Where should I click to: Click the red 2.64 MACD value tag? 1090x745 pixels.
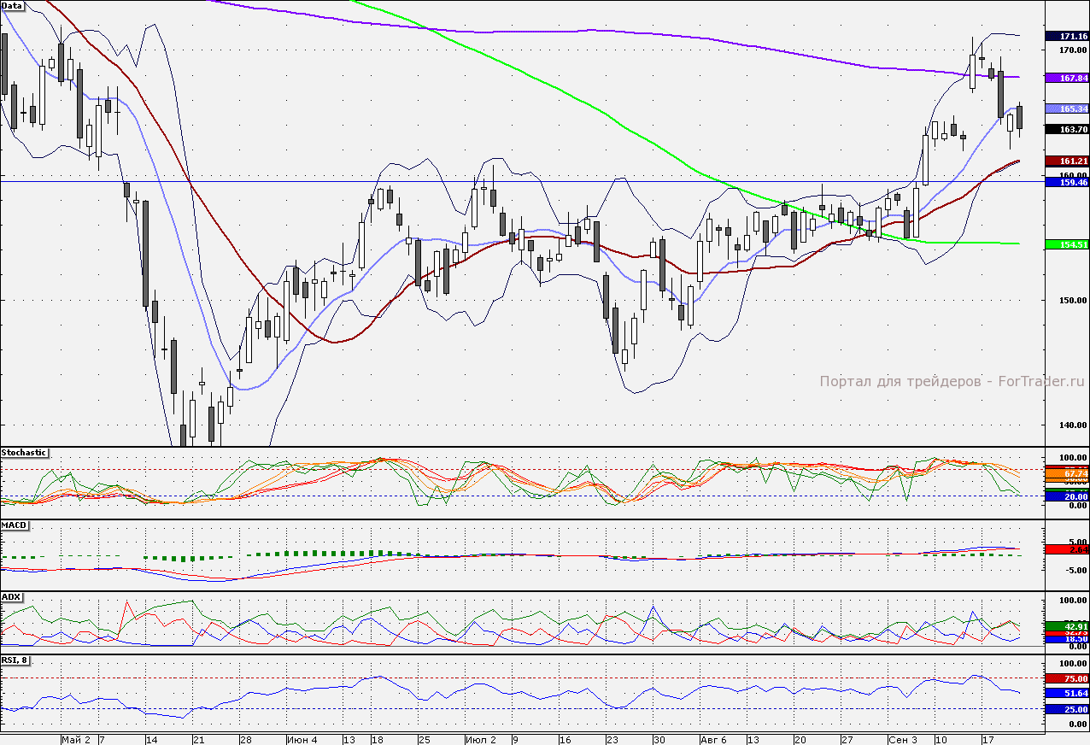pos(1067,549)
